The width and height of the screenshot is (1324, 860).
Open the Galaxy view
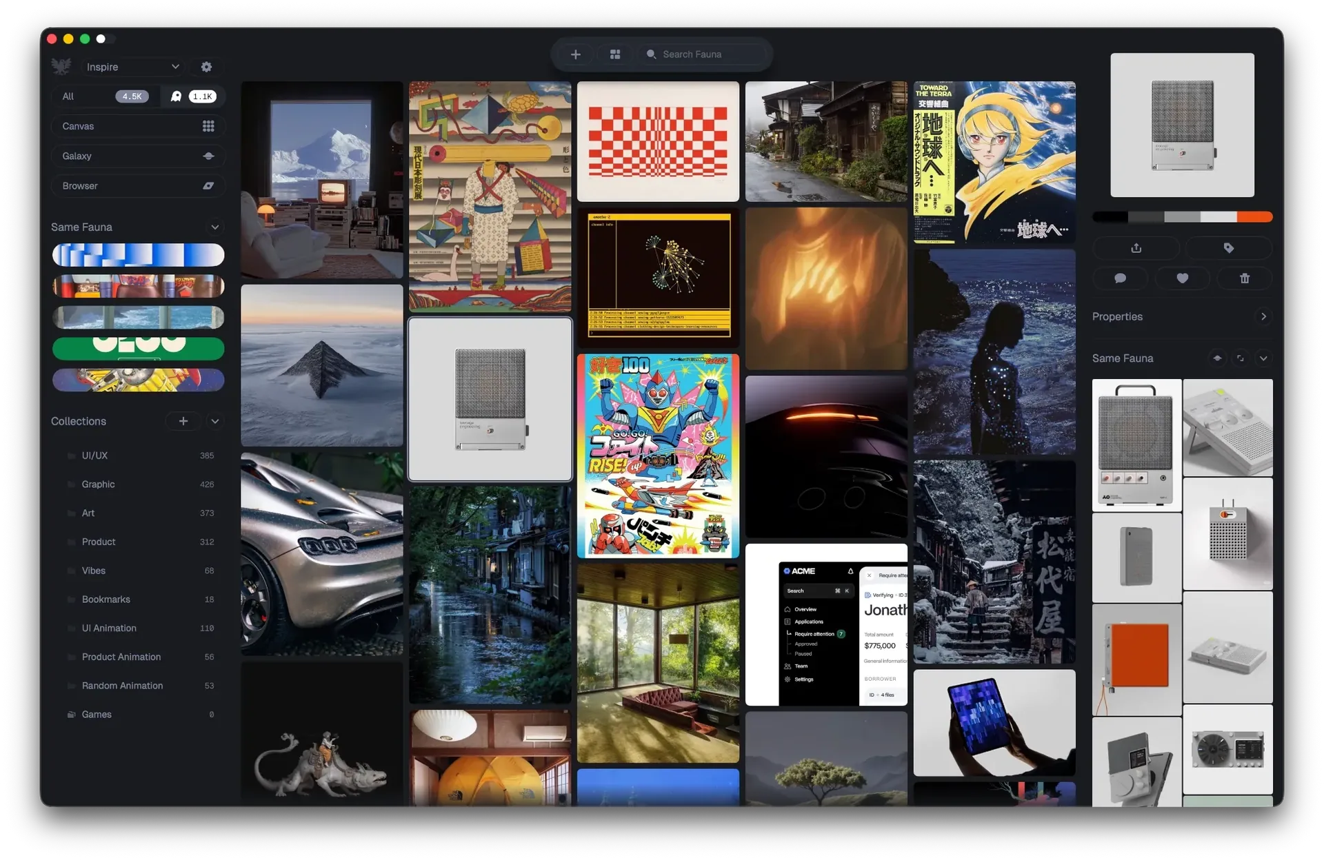point(138,156)
